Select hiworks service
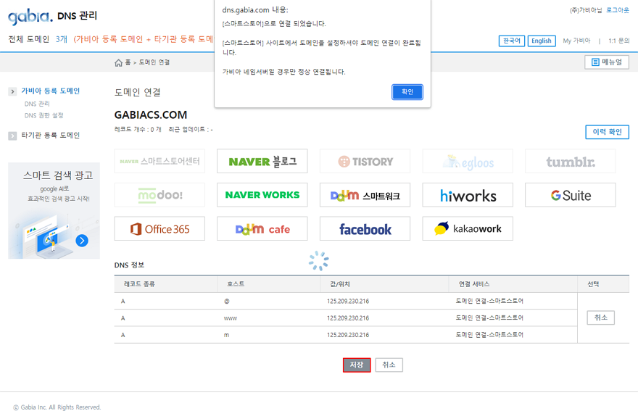Image resolution: width=638 pixels, height=419 pixels. 468,195
